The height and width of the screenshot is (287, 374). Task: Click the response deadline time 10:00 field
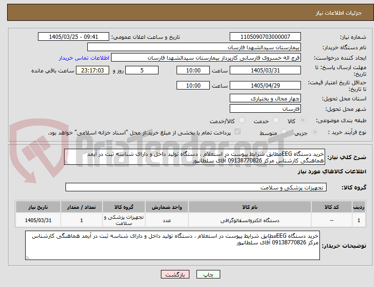coord(193,71)
